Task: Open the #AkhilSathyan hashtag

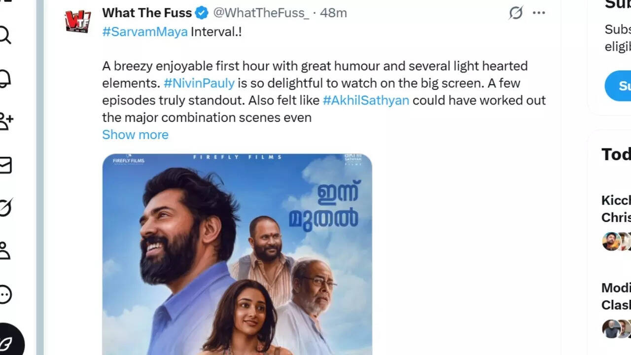Action: click(366, 100)
